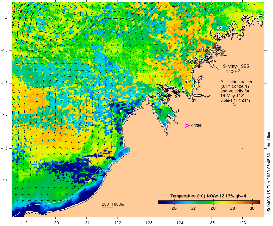
Task: Click latitude axis label -15
Action: point(4,51)
